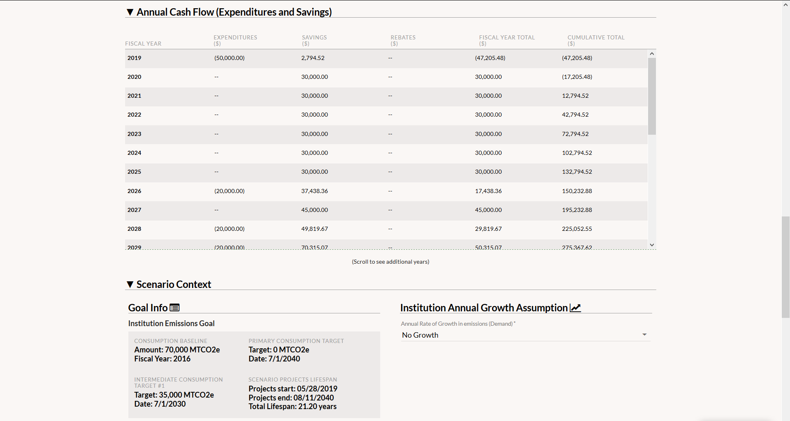Screen dimensions: 790x421
Task: Click the Goal Info heading
Action: [x=148, y=308]
